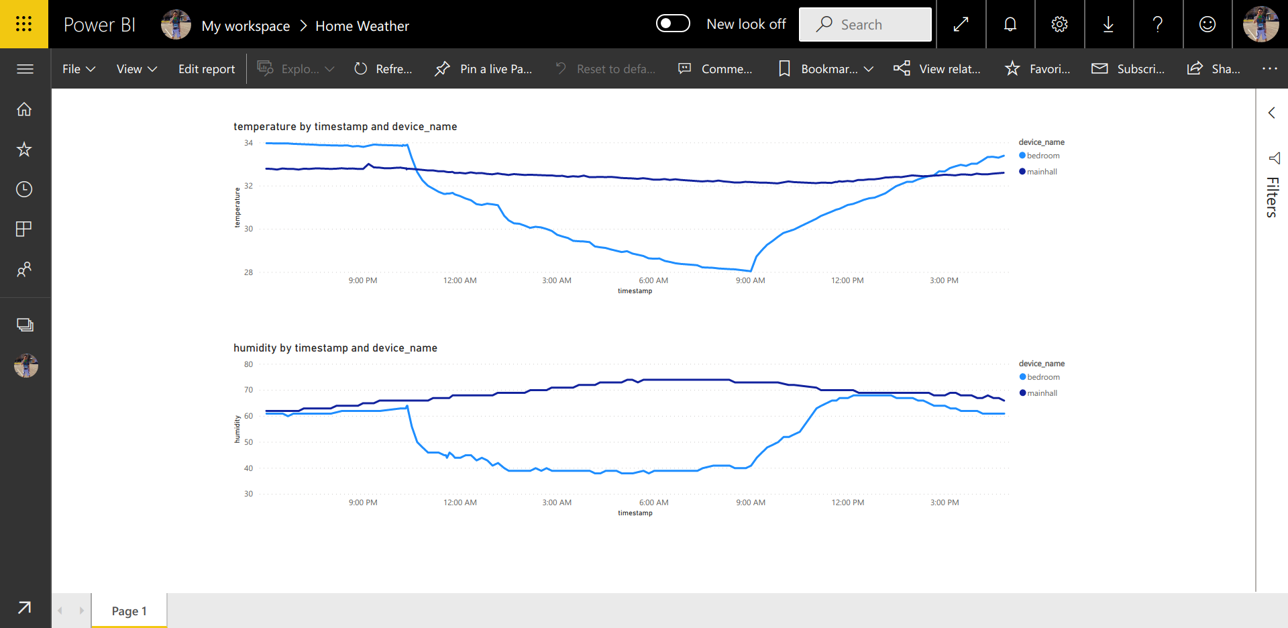Click the temperature chart title

point(345,126)
